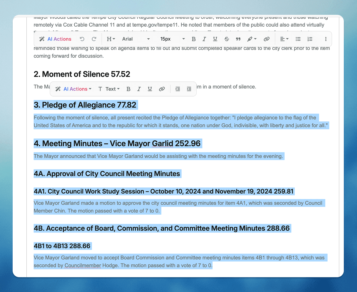Click the heading "3. Pledge of Allegiance 77.82"

[85, 105]
